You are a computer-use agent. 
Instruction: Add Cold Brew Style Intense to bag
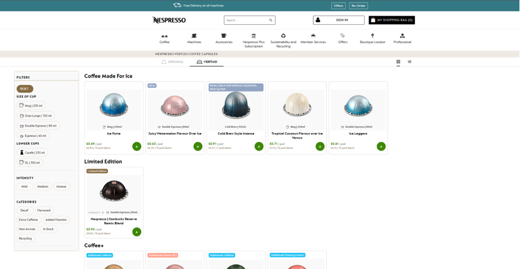[x=259, y=147]
